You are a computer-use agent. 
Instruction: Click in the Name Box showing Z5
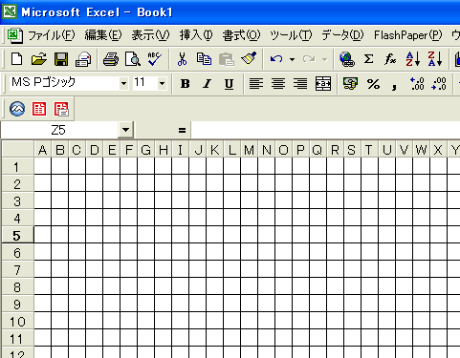coord(59,130)
